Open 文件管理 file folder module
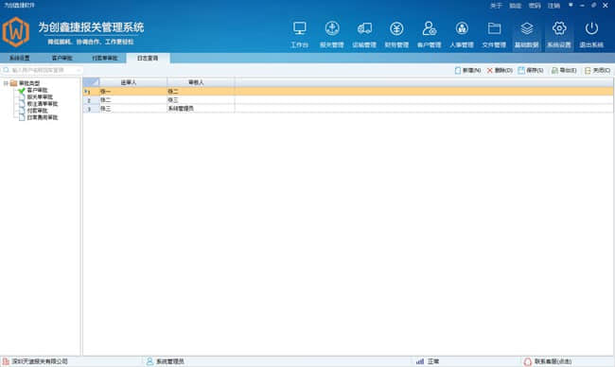Viewport: 615px width, 367px height. 494,34
